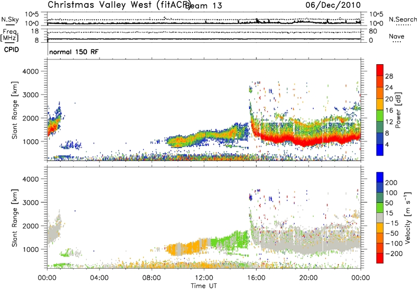This screenshot has height=289, width=417.
Task: Click the '-100' label on the Velocity colorbar
Action: [394, 244]
